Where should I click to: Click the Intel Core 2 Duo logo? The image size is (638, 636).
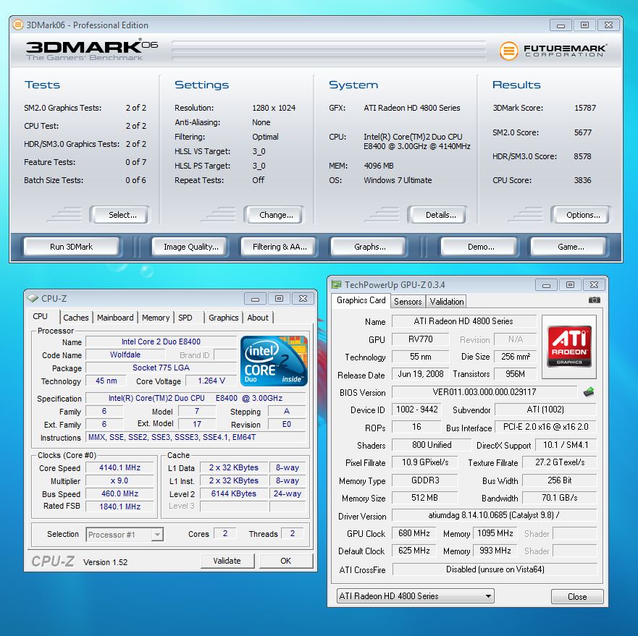(274, 360)
